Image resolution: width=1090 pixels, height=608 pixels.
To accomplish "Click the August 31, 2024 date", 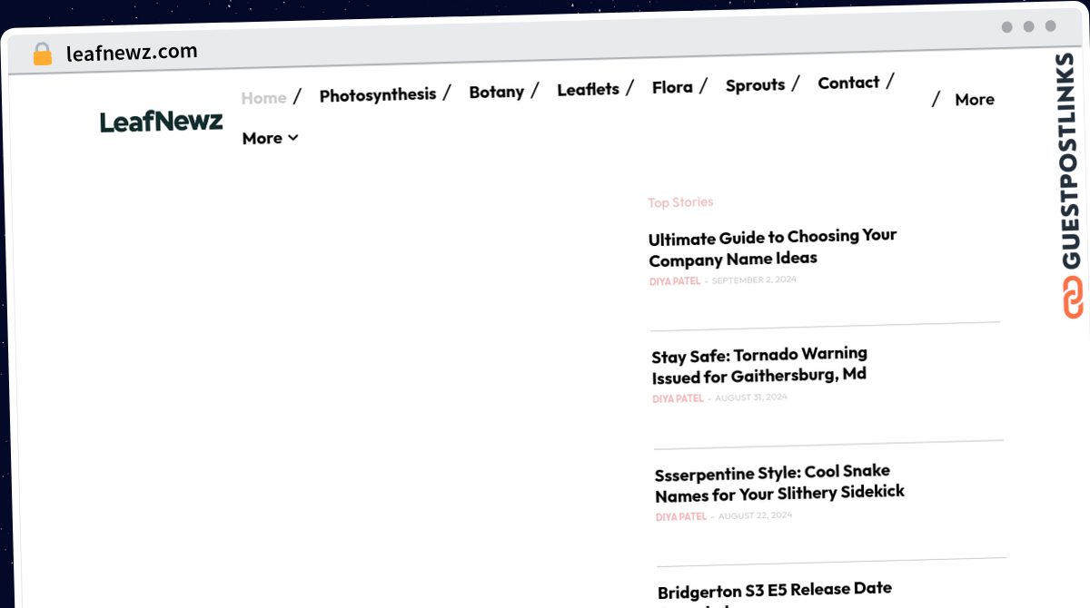I will (x=751, y=397).
